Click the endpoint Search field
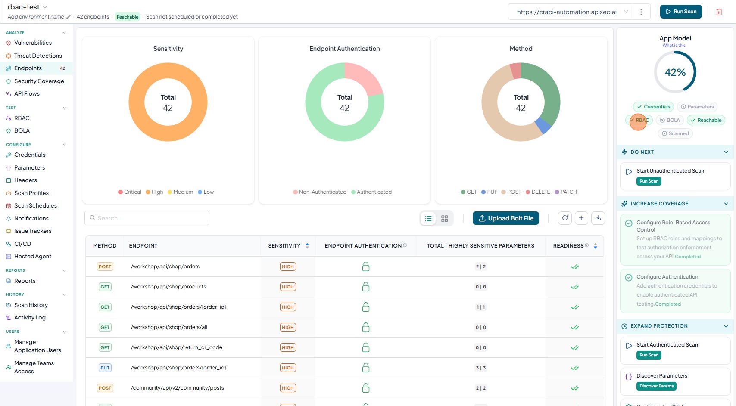The image size is (736, 406). tap(147, 218)
